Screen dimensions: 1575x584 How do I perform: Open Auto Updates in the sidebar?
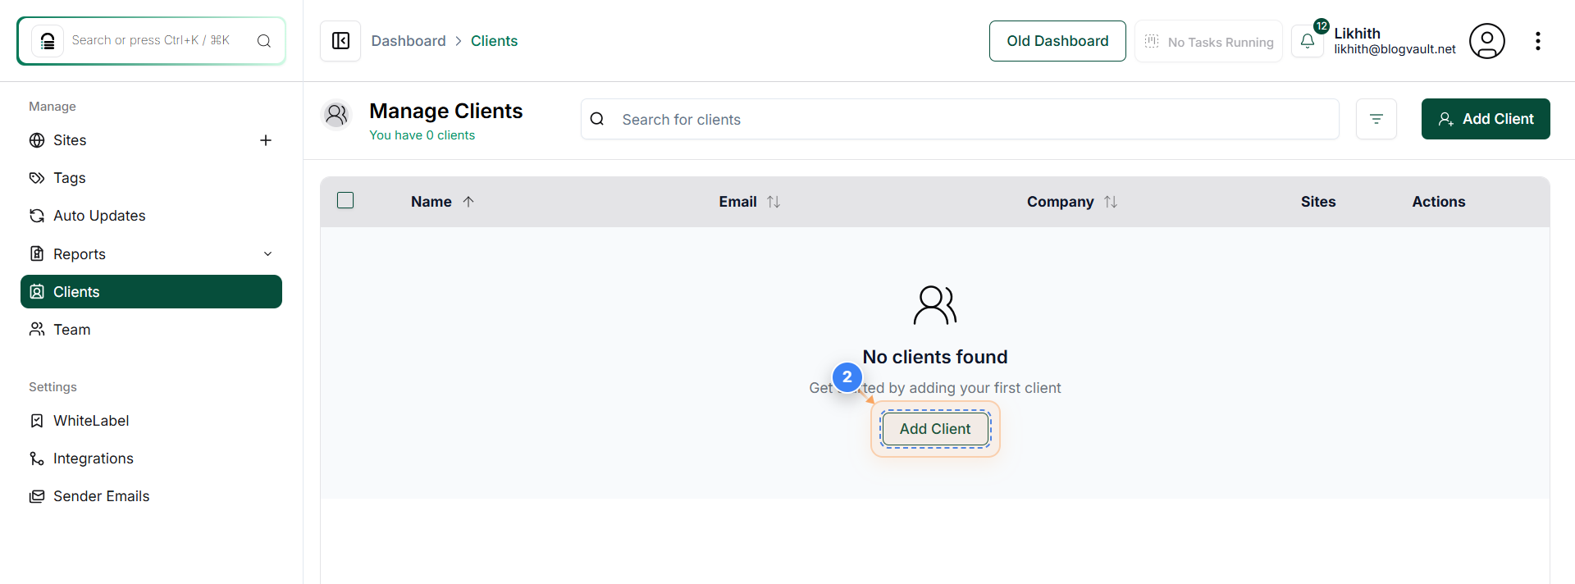pos(151,216)
